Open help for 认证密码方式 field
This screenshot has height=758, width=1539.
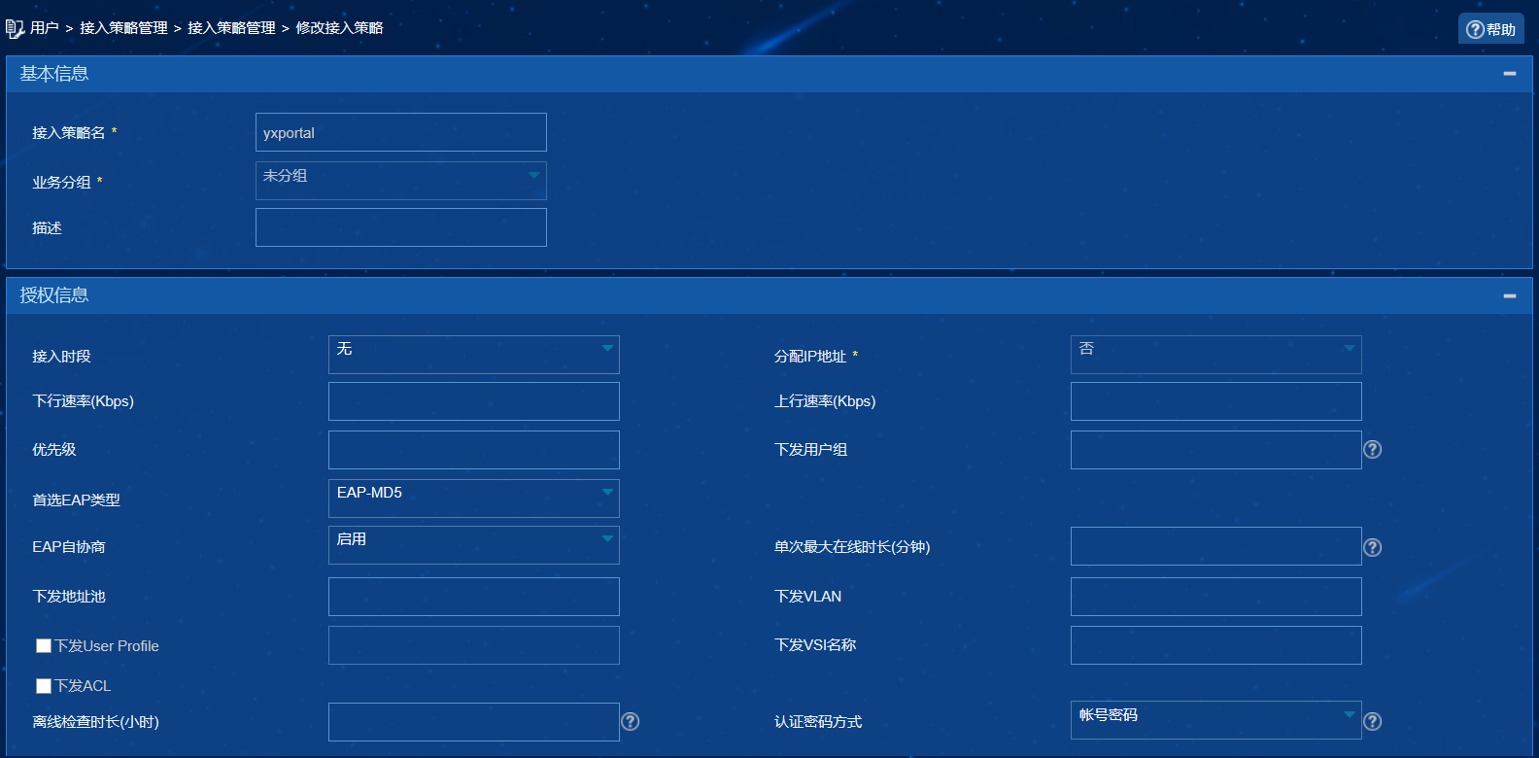1373,721
